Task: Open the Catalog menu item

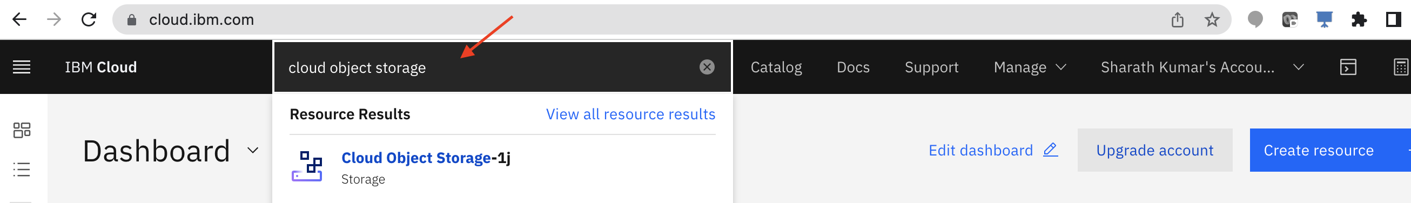Action: pos(776,67)
